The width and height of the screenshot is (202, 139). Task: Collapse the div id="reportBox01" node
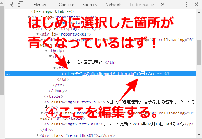(x=37, y=34)
